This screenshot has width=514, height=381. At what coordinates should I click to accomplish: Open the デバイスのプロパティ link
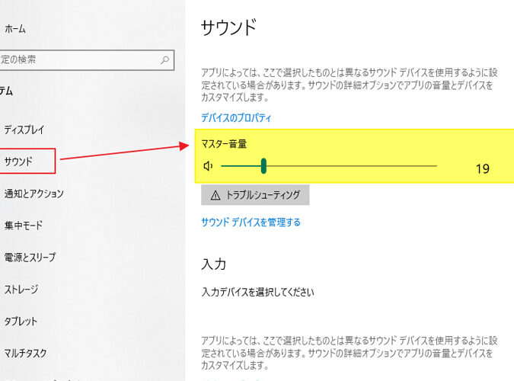[x=236, y=118]
